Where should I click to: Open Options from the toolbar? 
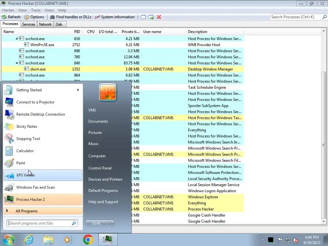tap(34, 17)
